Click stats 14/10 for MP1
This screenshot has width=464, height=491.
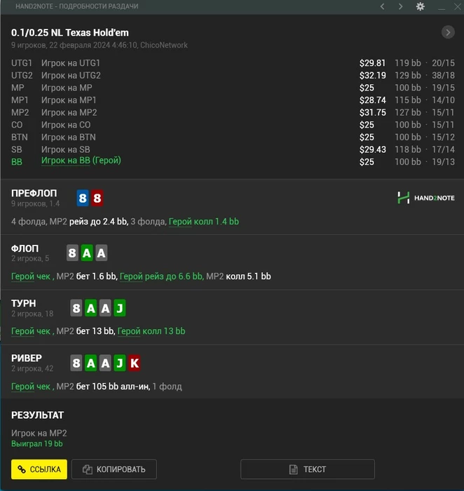pos(443,100)
